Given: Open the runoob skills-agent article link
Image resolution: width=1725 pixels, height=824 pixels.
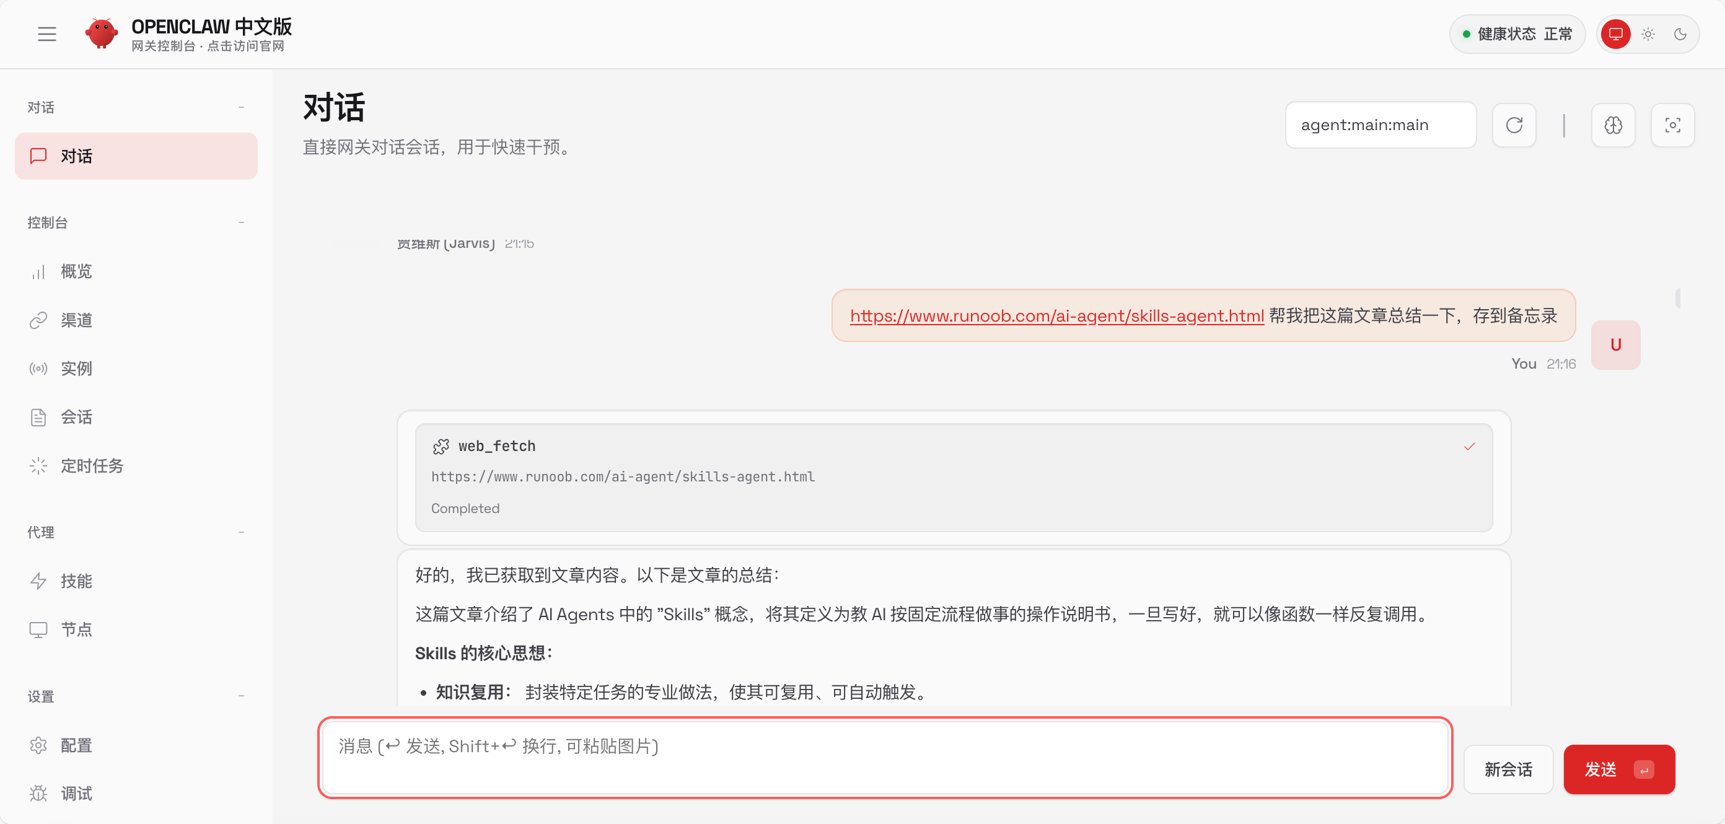Looking at the screenshot, I should pos(1056,315).
